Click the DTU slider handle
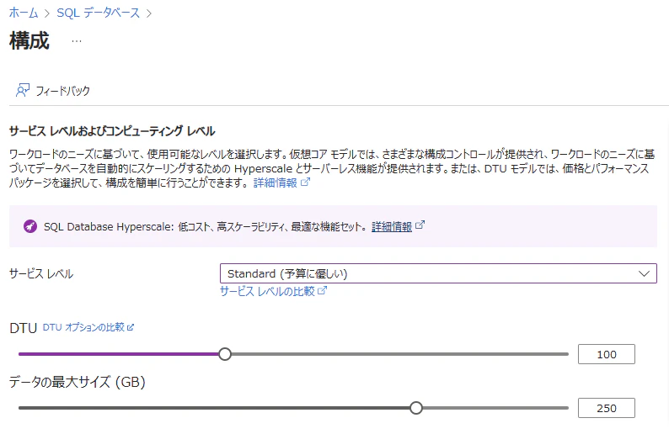This screenshot has width=669, height=434. 225,354
